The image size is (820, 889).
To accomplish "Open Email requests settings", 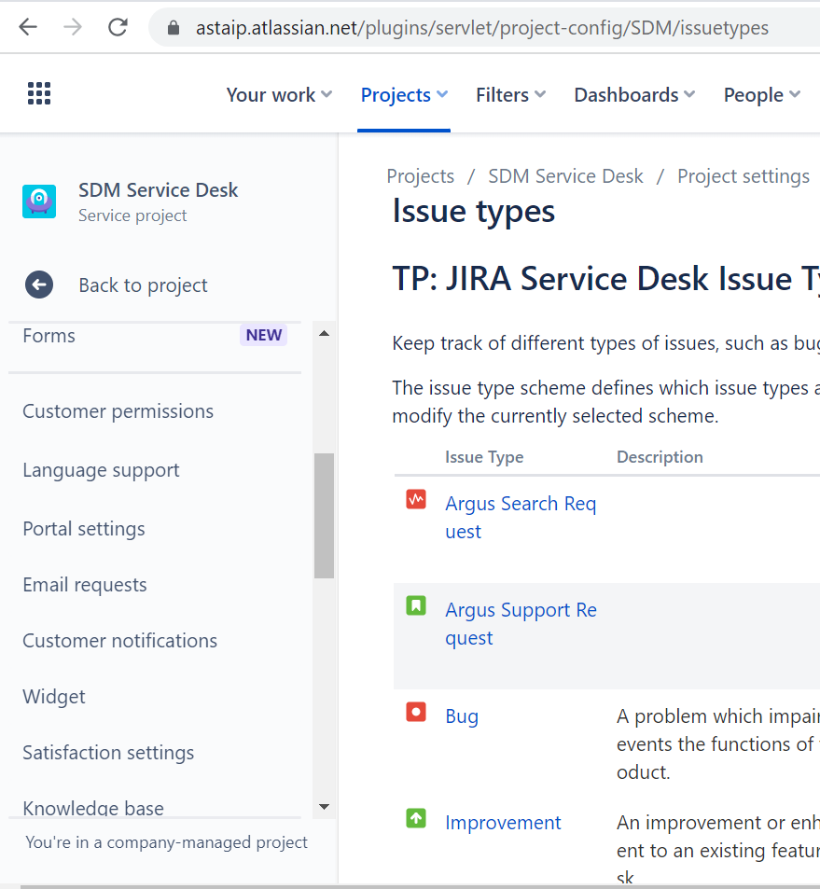I will [x=85, y=585].
